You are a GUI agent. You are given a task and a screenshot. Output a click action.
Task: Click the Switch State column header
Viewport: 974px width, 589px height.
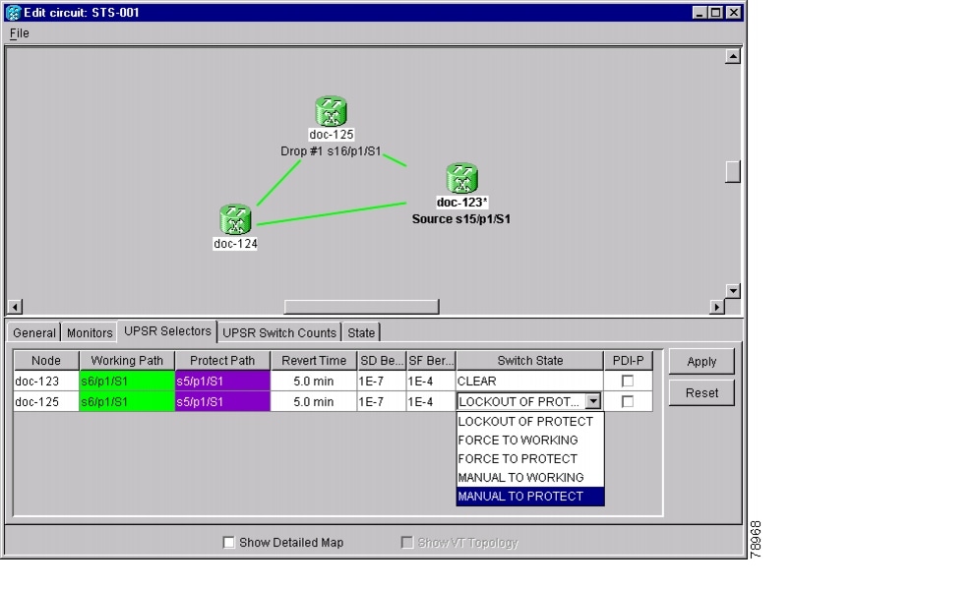coord(530,361)
